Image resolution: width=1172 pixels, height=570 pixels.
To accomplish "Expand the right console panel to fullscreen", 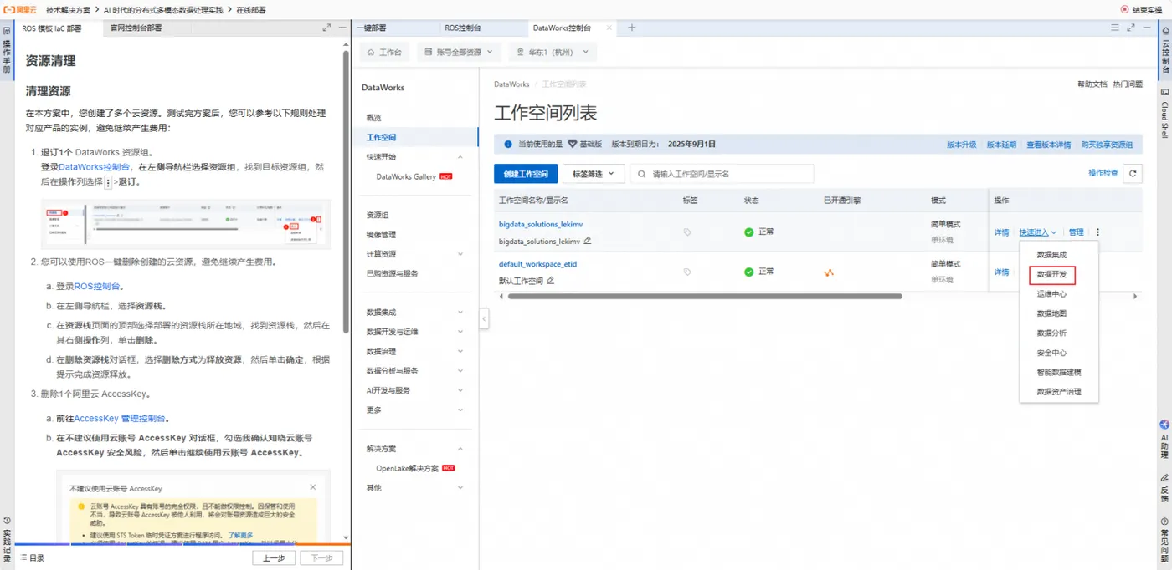I will point(1131,28).
